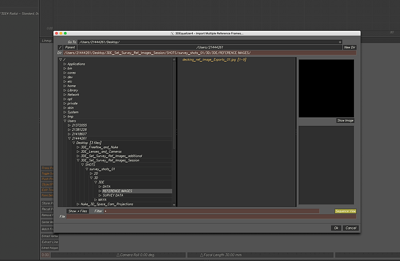Click the Dir path field

209,53
